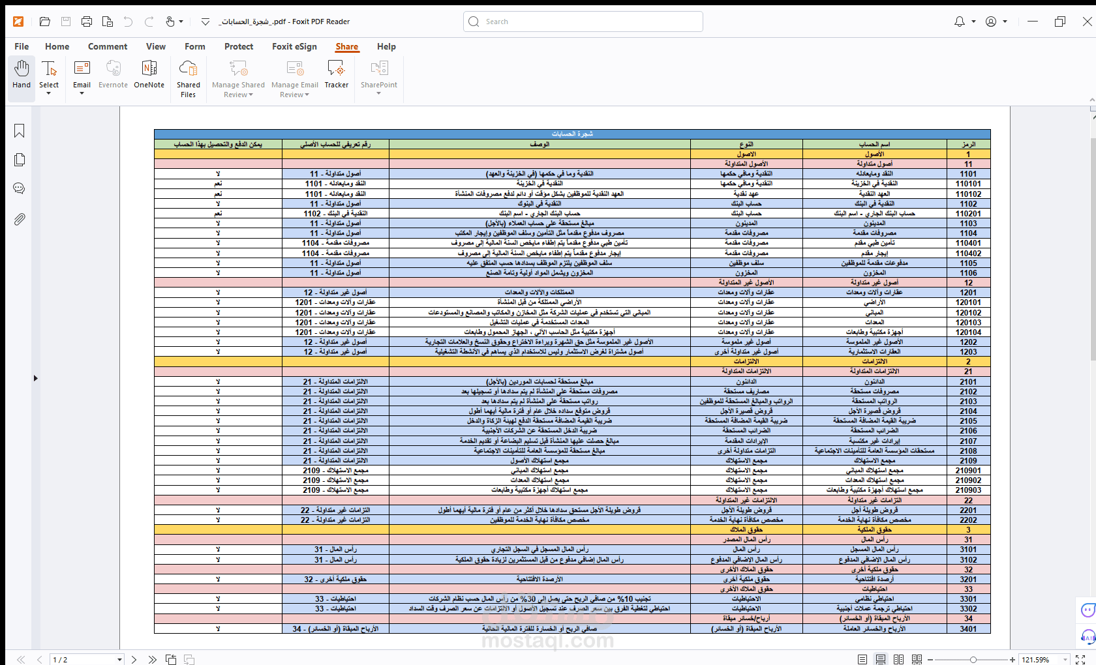Click account code cell 110101

pyautogui.click(x=968, y=184)
